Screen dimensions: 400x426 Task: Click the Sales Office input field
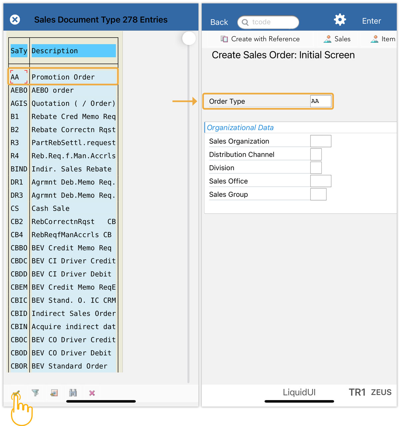(321, 181)
